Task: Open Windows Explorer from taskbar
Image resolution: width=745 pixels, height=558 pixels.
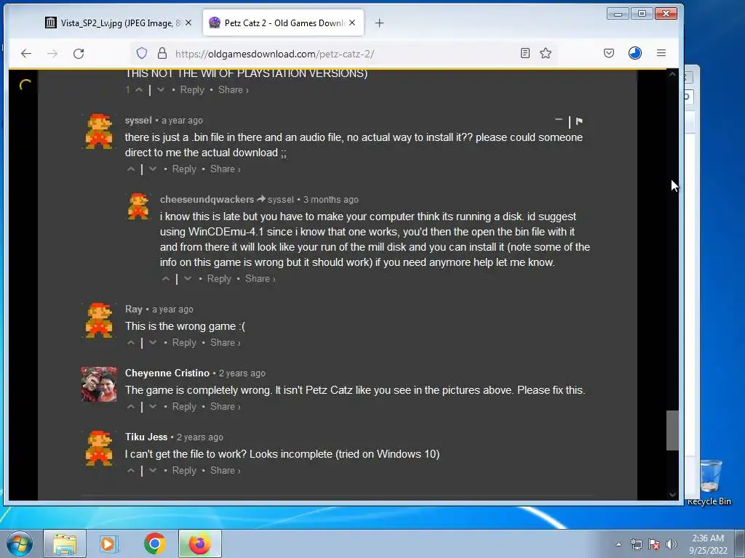Action: [65, 543]
